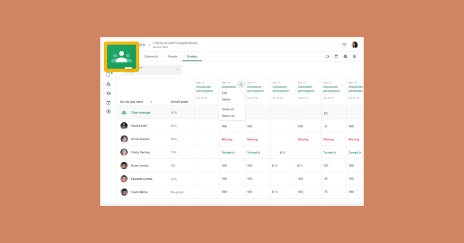Open the Class Average link

(x=141, y=113)
